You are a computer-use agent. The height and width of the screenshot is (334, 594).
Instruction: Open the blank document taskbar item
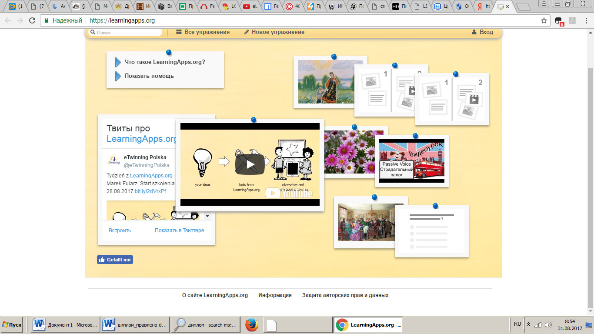click(x=298, y=325)
